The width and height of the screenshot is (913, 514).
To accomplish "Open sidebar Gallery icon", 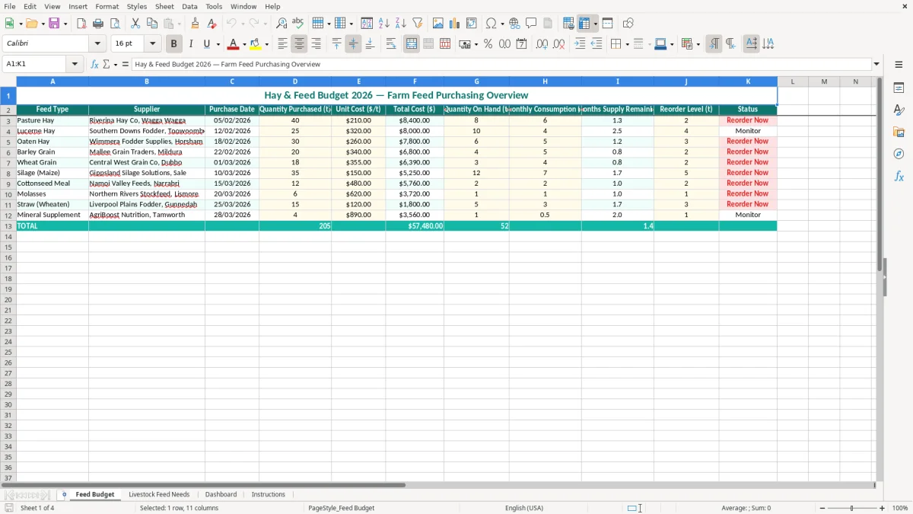I will pos(899,132).
